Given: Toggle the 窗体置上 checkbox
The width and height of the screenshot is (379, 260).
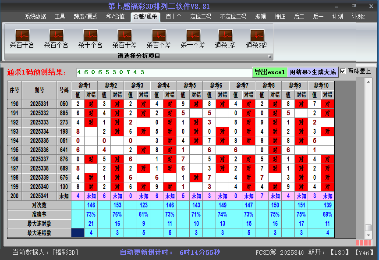Looking at the screenshot, I should point(343,71).
